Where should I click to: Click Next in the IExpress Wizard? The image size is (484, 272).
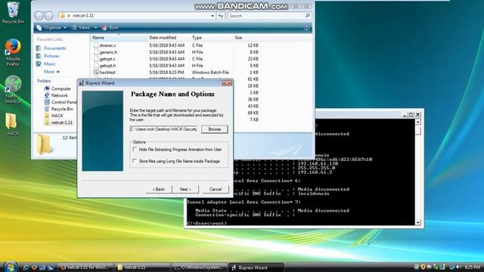point(185,190)
